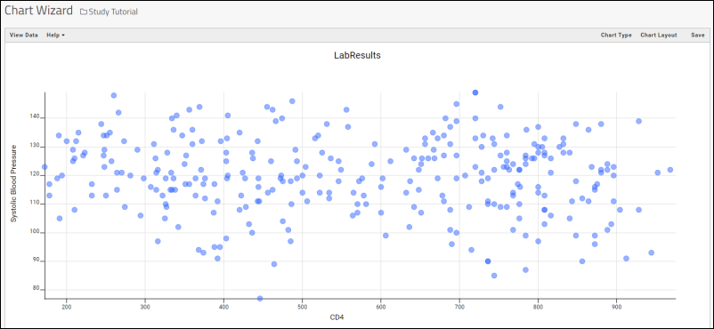The image size is (714, 329).
Task: Click the 140 y-axis tick label
Action: [x=35, y=117]
